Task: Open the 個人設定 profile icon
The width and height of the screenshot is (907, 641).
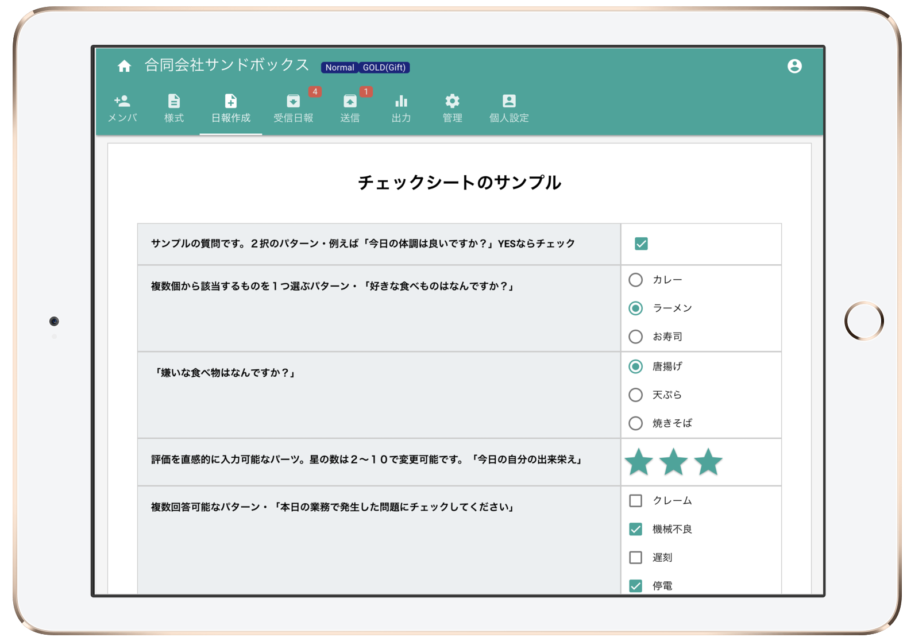Action: [x=509, y=101]
